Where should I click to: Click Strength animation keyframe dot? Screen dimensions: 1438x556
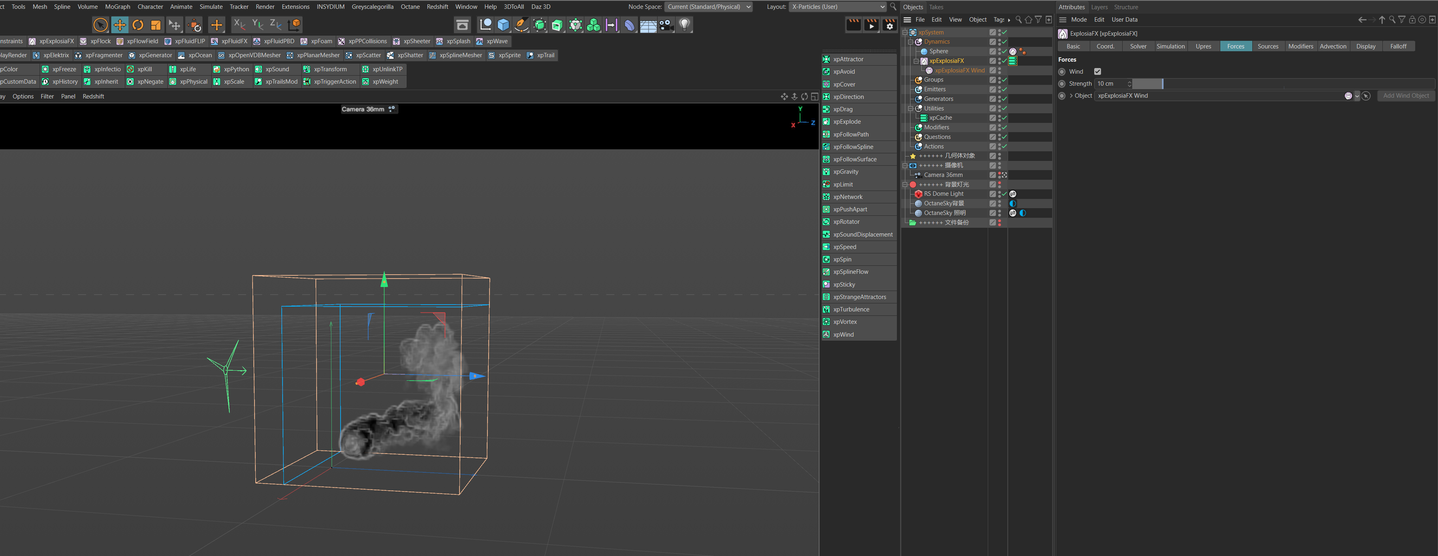1062,84
